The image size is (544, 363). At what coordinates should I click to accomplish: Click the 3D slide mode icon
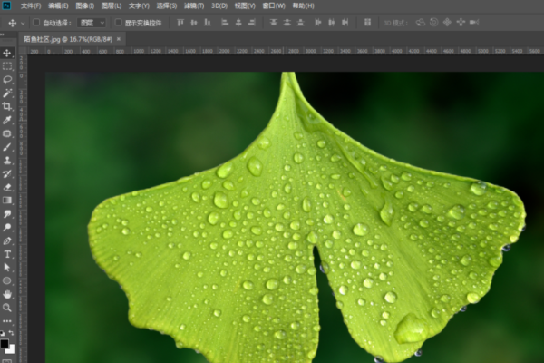[x=461, y=23]
